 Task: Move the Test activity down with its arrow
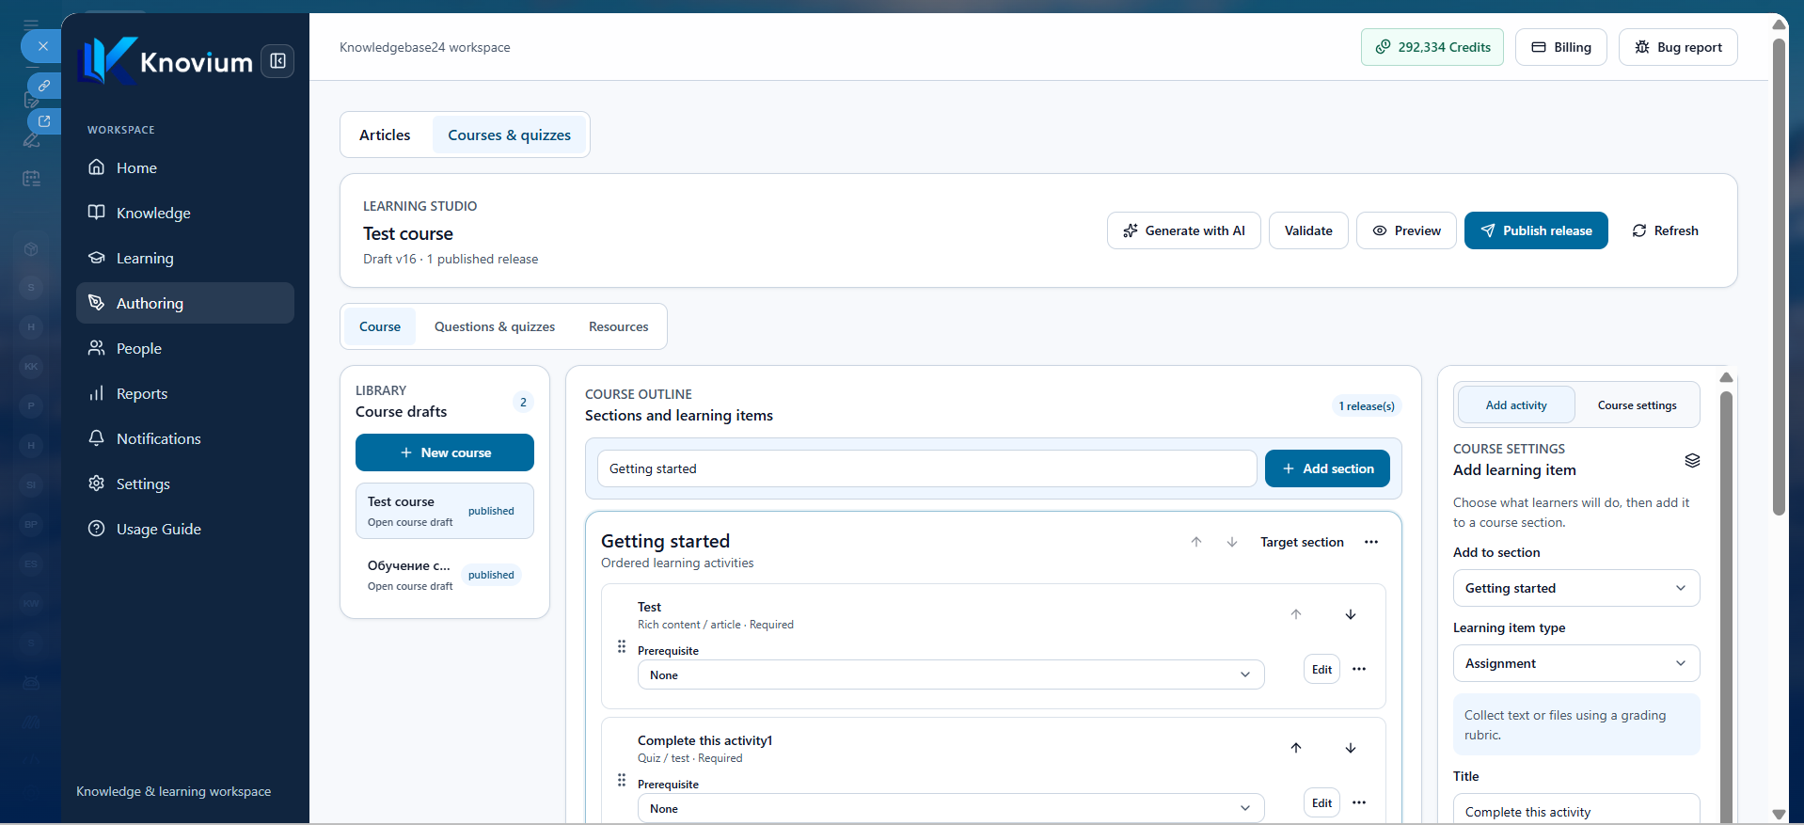[1351, 614]
